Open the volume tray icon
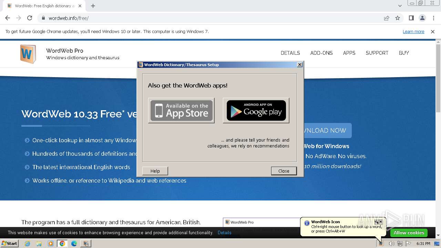The image size is (441, 248). (392, 244)
